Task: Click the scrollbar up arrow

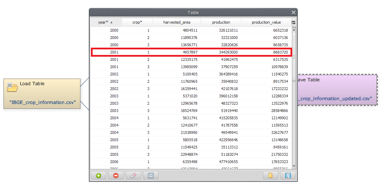Action: pos(294,30)
